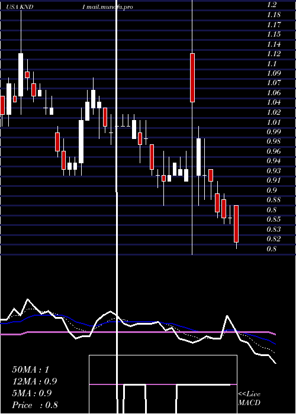Screen dimensions: 296x414
Task: Click the 1.18 price axis label
Action: click(x=274, y=15)
